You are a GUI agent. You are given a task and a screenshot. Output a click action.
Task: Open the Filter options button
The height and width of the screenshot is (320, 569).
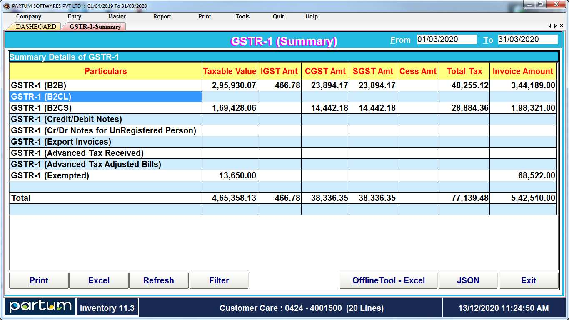point(219,280)
